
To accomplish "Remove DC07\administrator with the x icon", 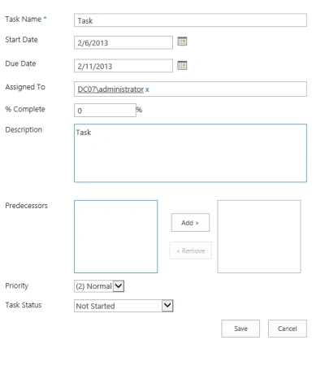I will pyautogui.click(x=147, y=89).
